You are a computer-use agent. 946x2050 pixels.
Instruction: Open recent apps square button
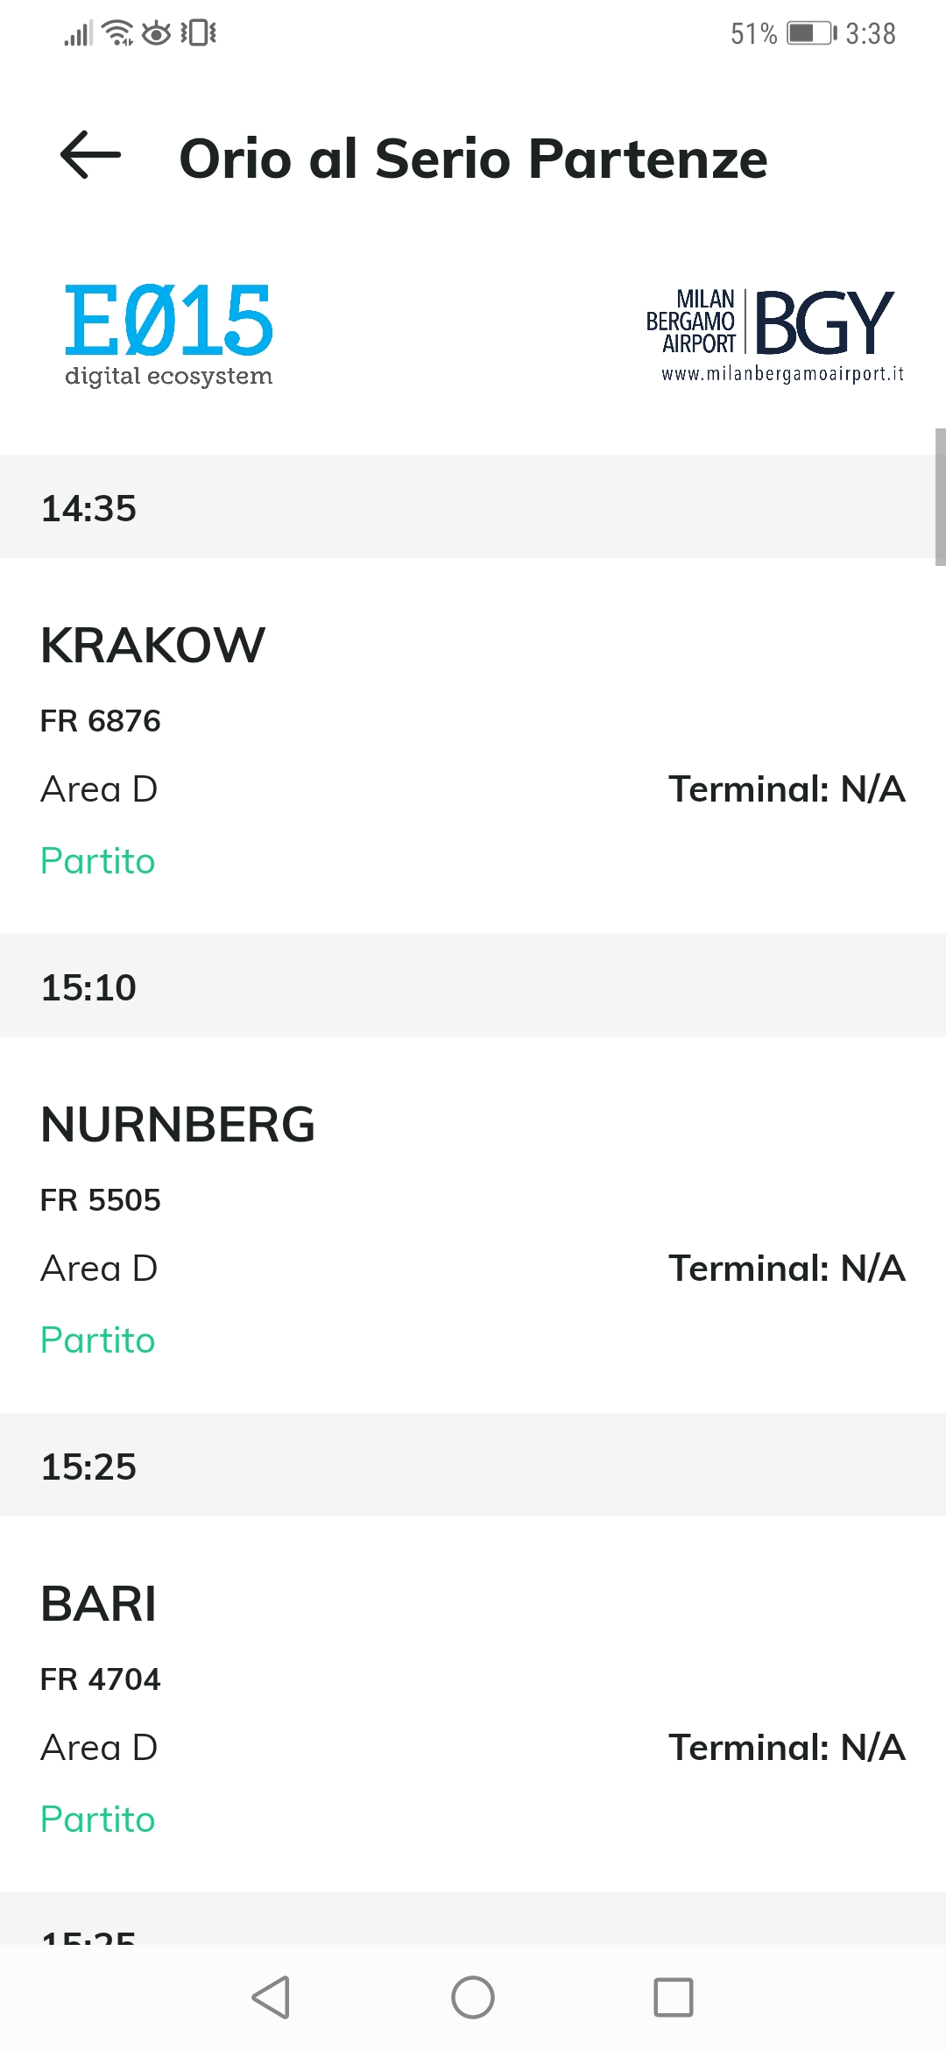673,1997
